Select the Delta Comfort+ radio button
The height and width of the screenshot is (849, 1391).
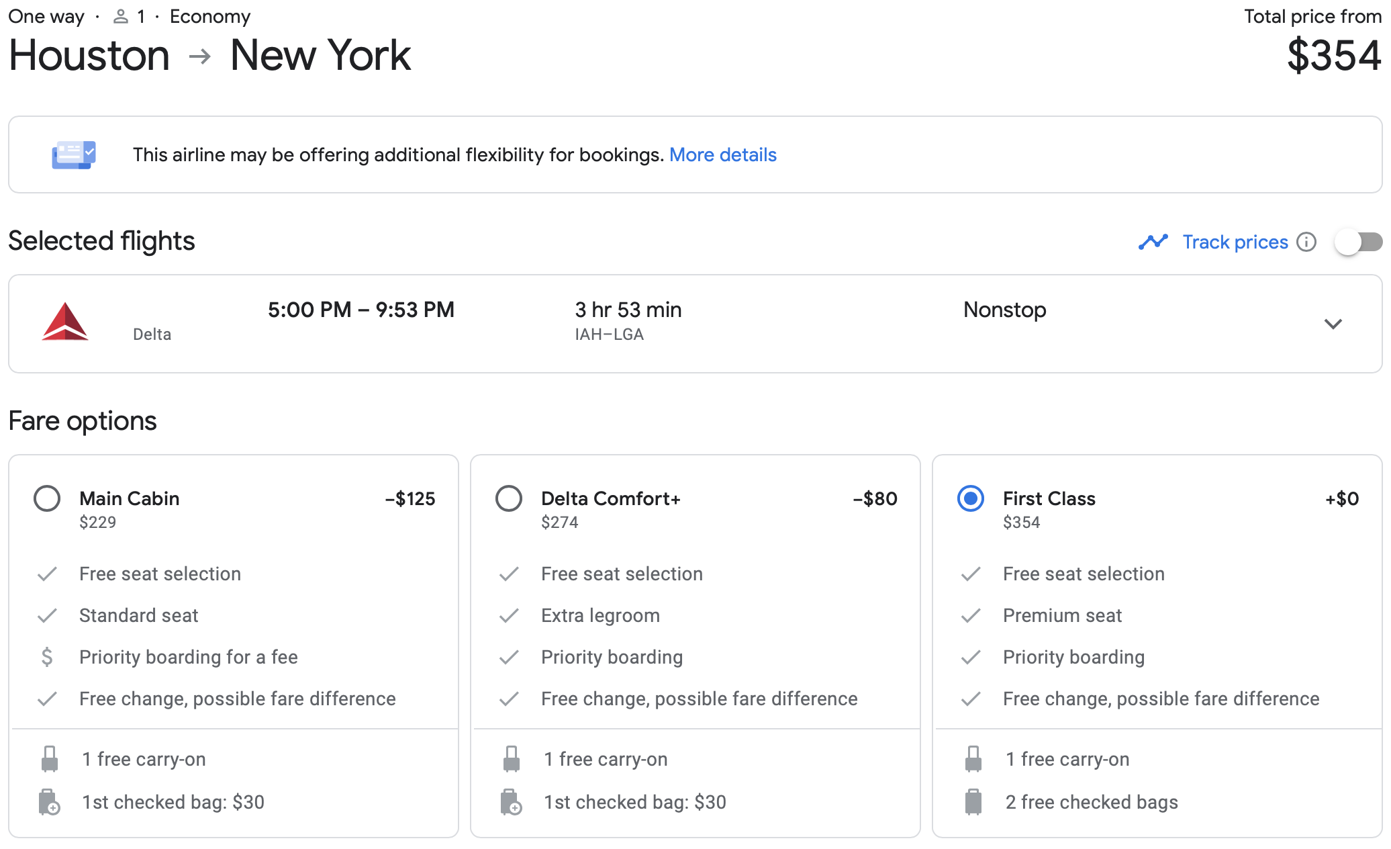click(x=508, y=498)
